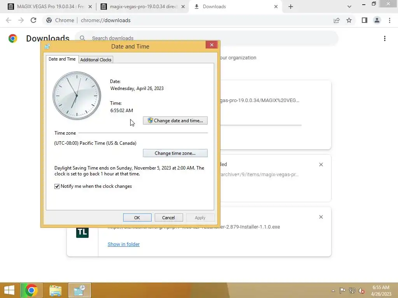
Task: Go forward in Chrome
Action: [21, 20]
